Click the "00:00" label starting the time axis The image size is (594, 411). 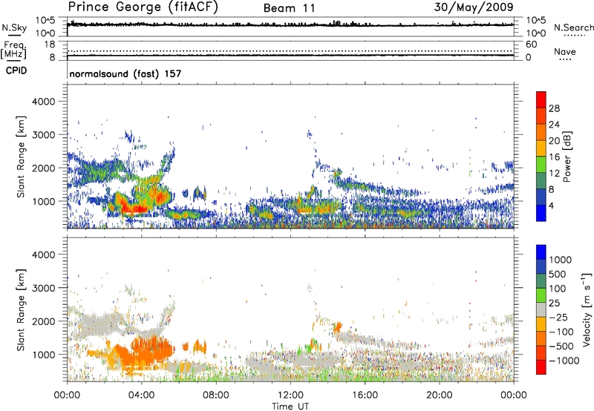coord(67,395)
